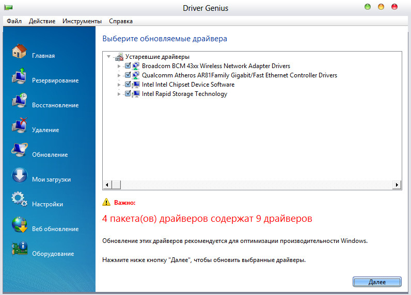Image resolution: width=411 pixels, height=295 pixels.
Task: Select the Восстановление restore icon
Action: (19, 102)
